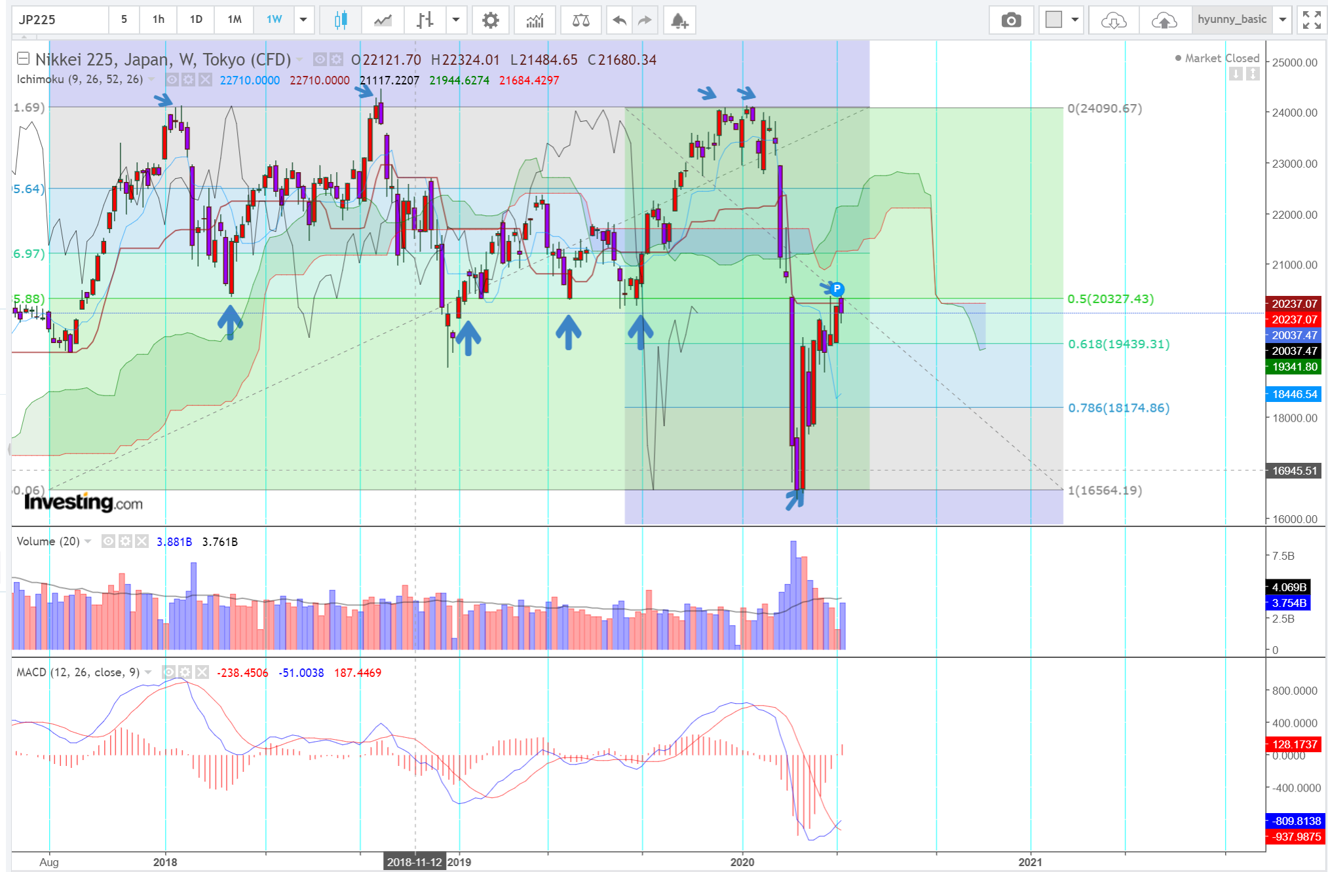Viewport: 1328px width, 872px height.
Task: Click the undo arrow in the toolbar
Action: [x=618, y=20]
